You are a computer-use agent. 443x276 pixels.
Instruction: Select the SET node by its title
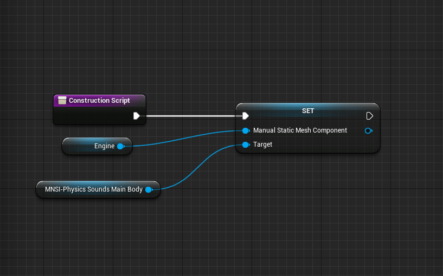point(307,110)
